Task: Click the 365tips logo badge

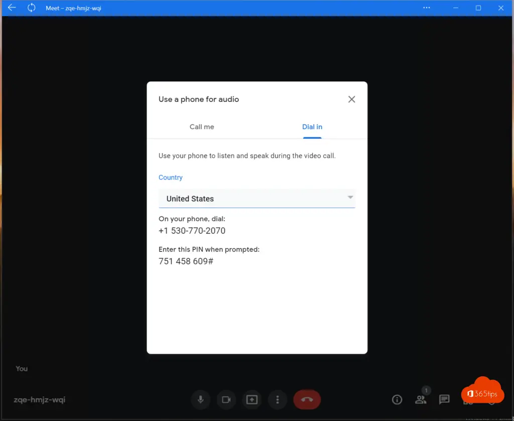Action: point(482,393)
